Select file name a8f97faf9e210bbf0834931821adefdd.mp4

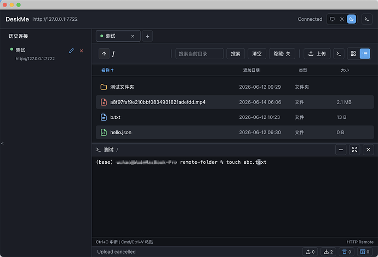pos(158,102)
